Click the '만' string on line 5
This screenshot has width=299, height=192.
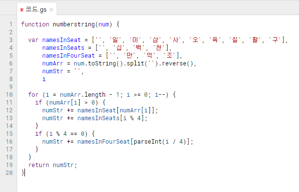point(129,56)
